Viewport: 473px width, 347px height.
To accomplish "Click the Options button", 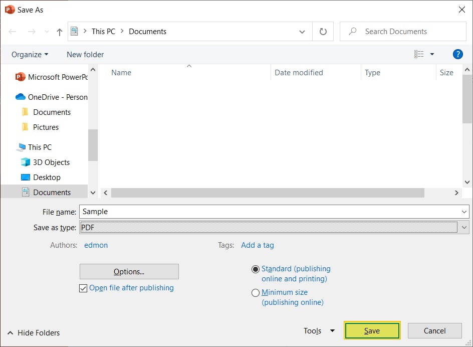I will (129, 271).
